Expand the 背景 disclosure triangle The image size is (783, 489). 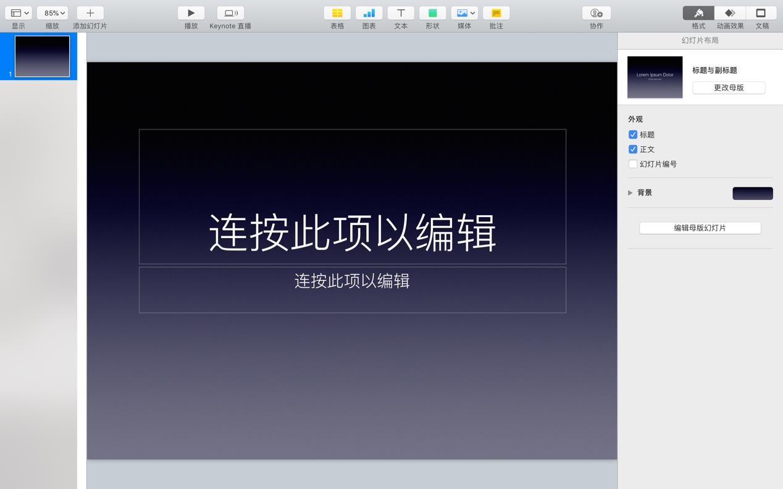(630, 192)
